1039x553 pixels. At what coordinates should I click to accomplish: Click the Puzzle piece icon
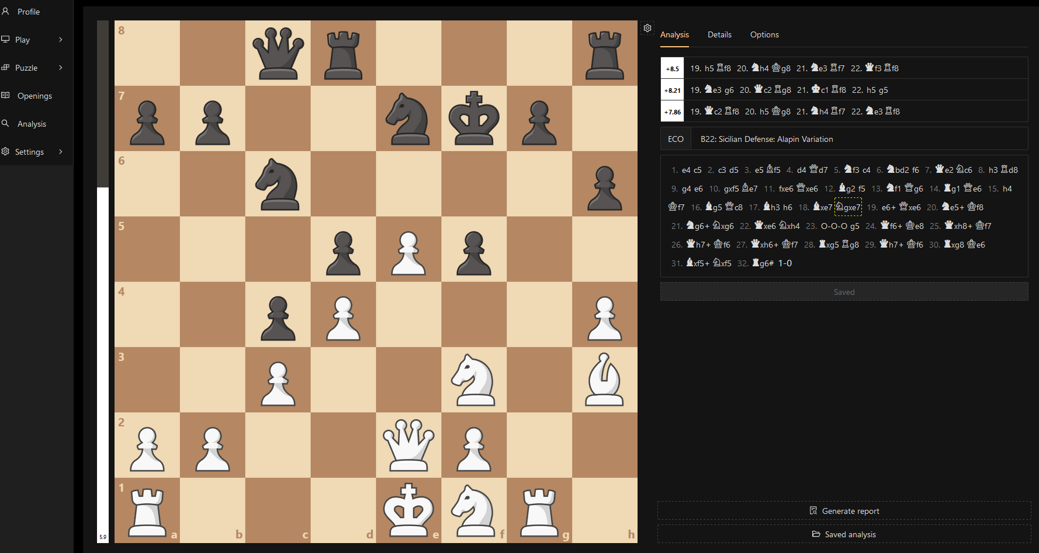pyautogui.click(x=5, y=67)
